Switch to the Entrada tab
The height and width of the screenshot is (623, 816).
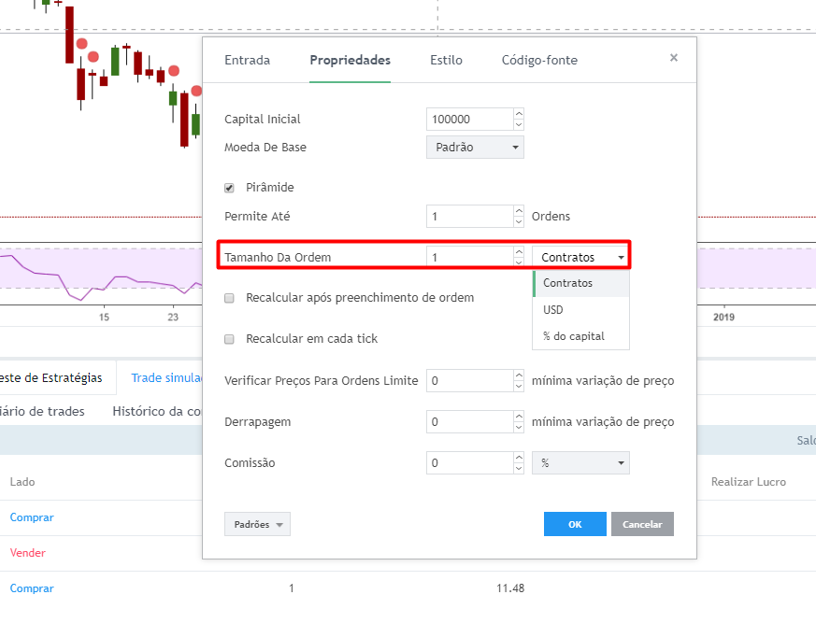247,61
